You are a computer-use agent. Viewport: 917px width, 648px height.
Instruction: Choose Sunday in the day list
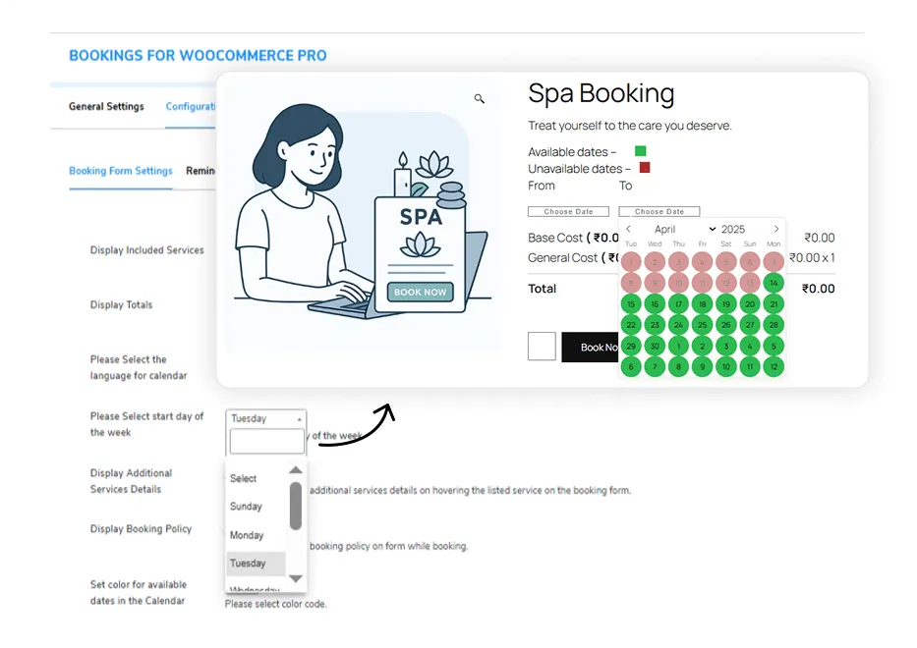[x=246, y=507]
